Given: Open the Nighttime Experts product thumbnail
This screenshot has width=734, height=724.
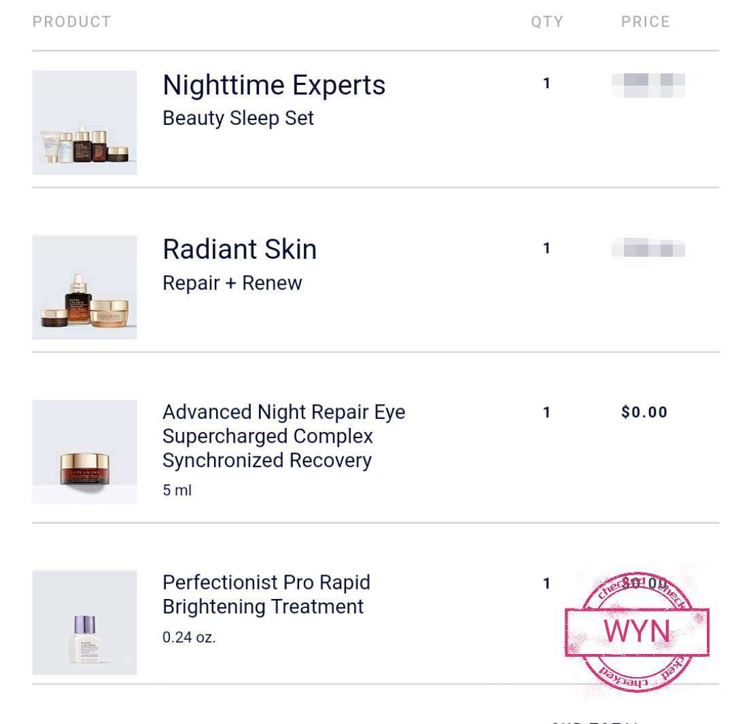Looking at the screenshot, I should (x=85, y=122).
